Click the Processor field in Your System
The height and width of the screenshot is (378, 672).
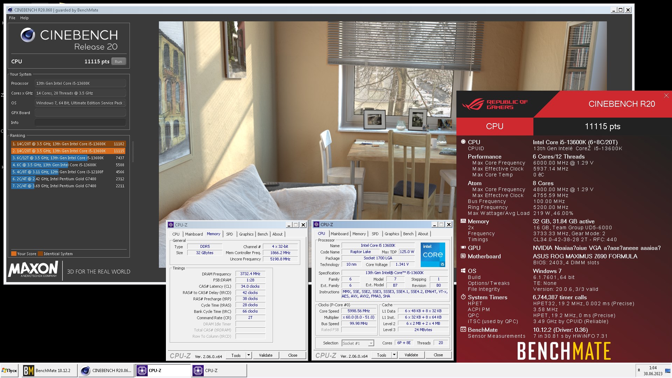point(80,83)
